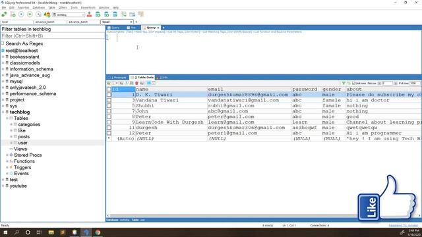Open File Explorer from the taskbar
Viewport: 422px width, 237px height.
coord(51,232)
